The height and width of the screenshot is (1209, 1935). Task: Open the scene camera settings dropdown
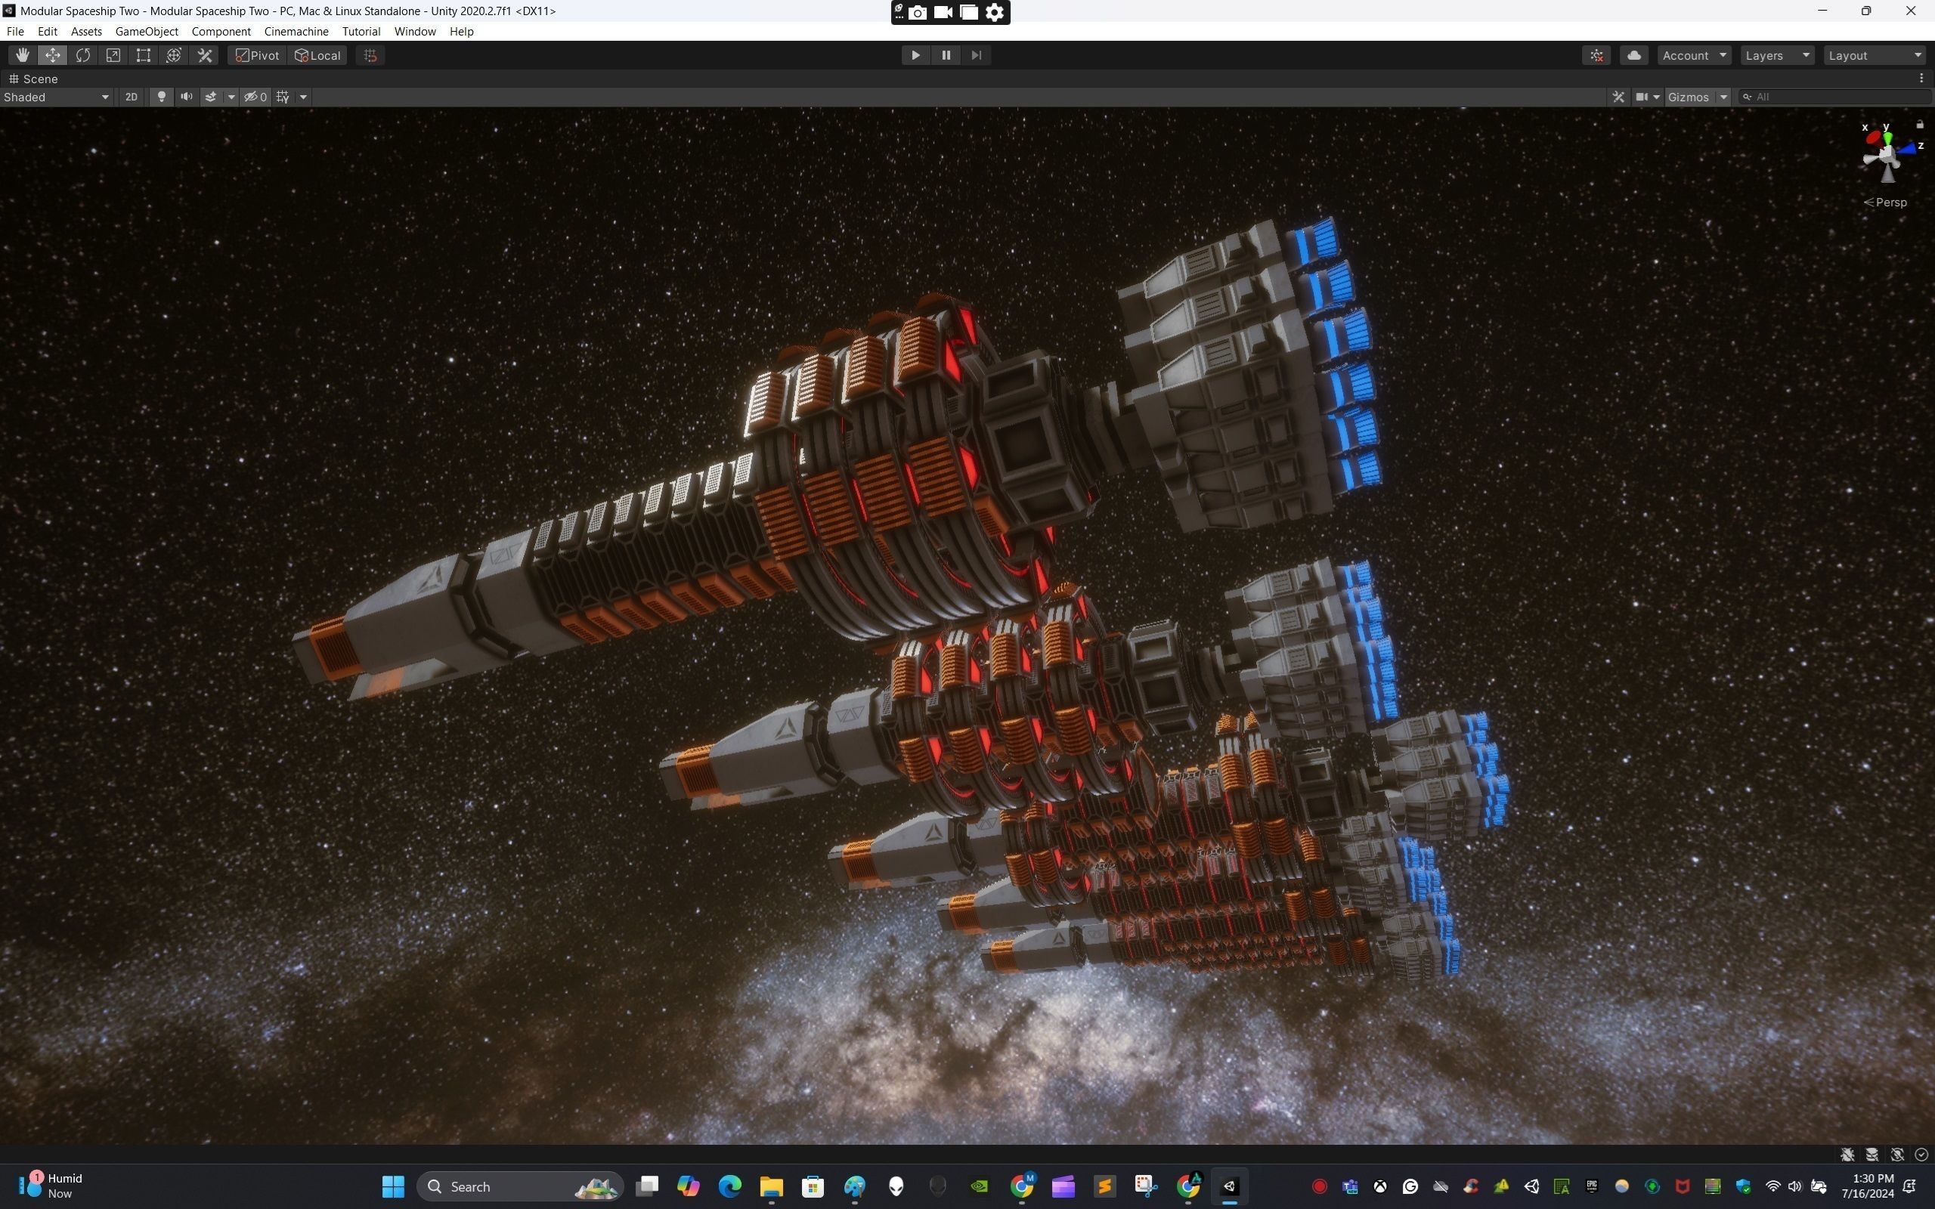[1647, 97]
